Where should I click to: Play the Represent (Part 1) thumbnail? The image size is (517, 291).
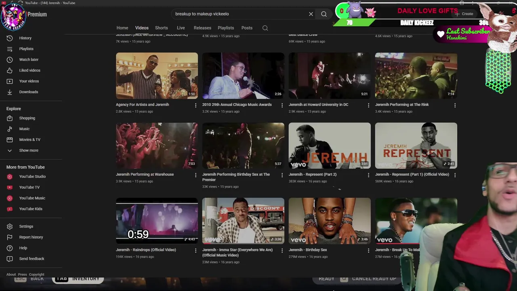coord(416,145)
